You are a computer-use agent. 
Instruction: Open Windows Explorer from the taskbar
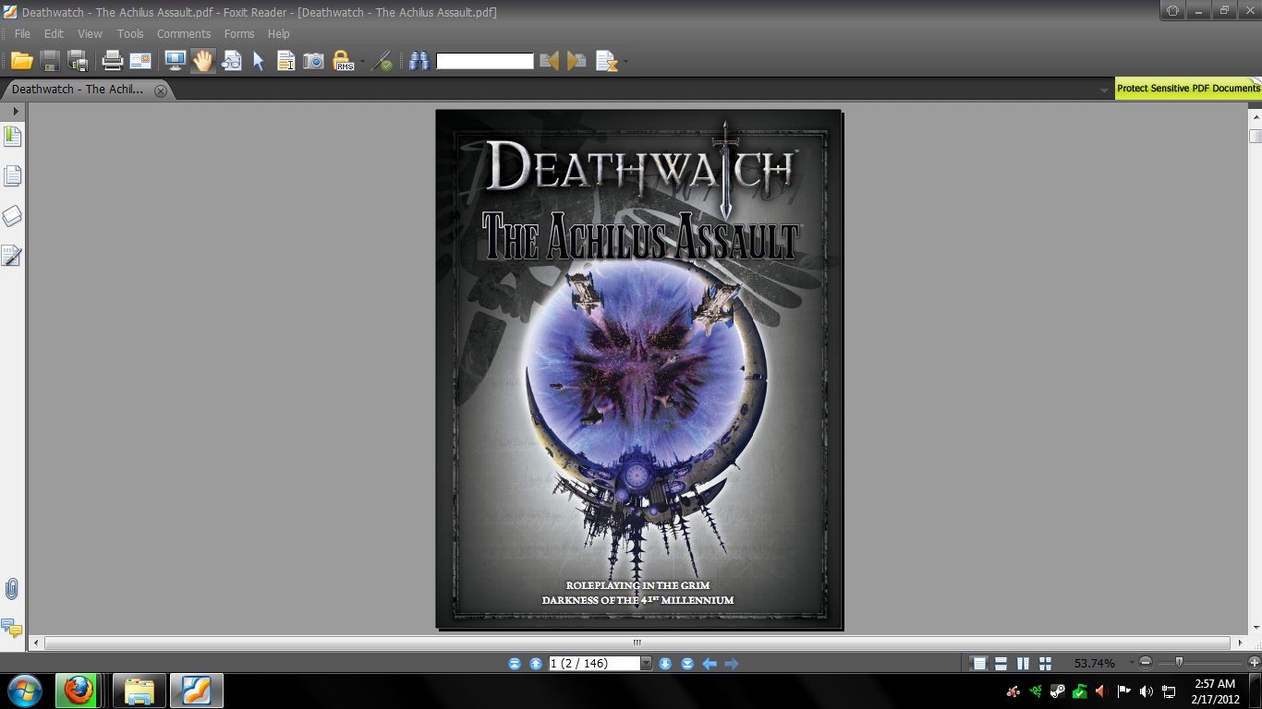[x=140, y=691]
